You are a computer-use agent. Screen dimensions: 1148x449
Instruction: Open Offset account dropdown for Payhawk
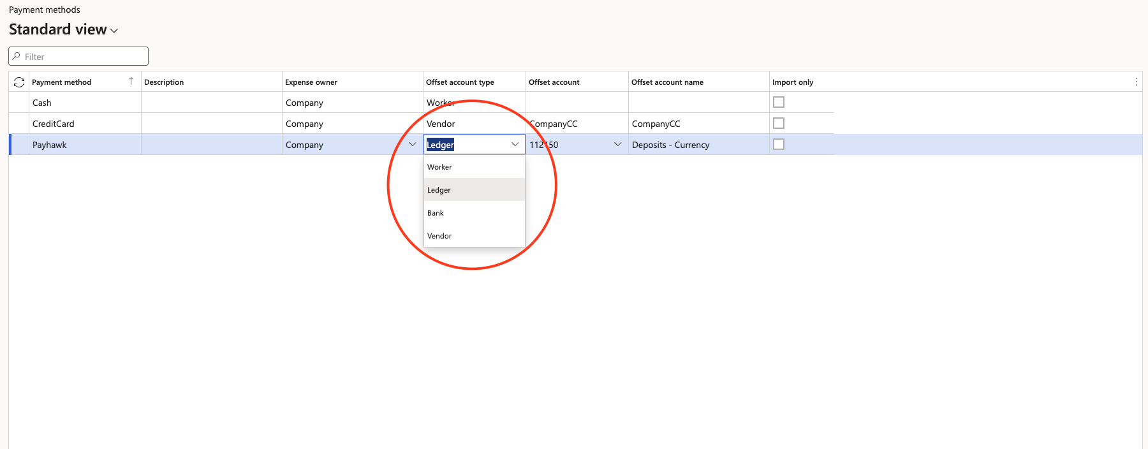coord(617,144)
